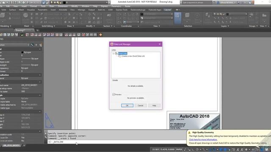Screen dimensions: 271x152
Task: Switch to the Output ribbon tab
Action: click(x=91, y=10)
